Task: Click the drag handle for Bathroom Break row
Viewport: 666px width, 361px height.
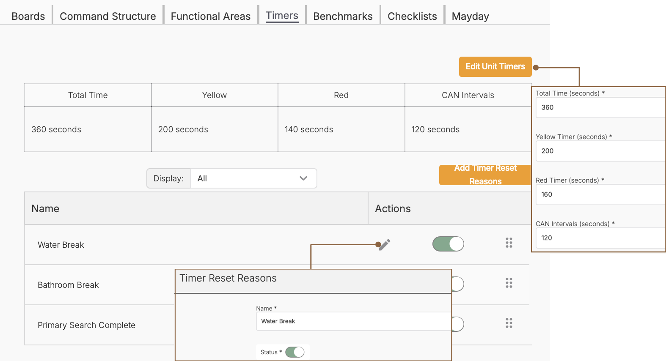Action: coord(509,283)
